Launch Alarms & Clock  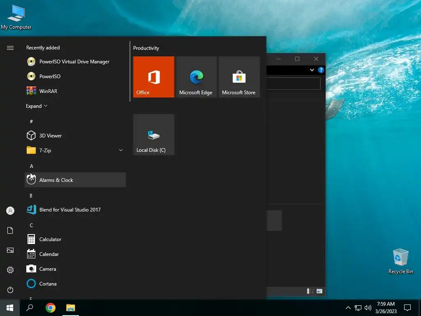(x=75, y=180)
